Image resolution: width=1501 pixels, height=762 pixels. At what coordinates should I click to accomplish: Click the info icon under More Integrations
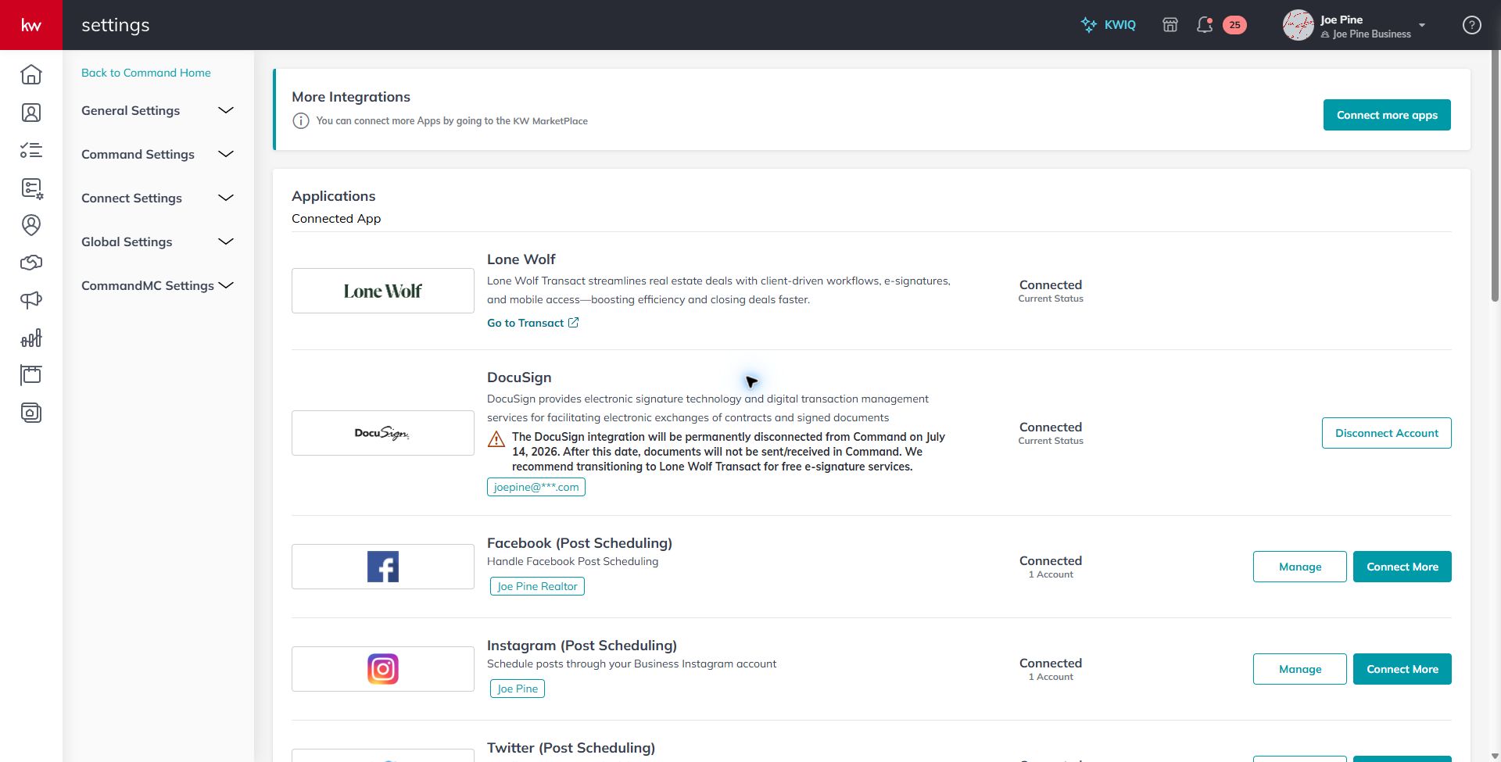301,121
